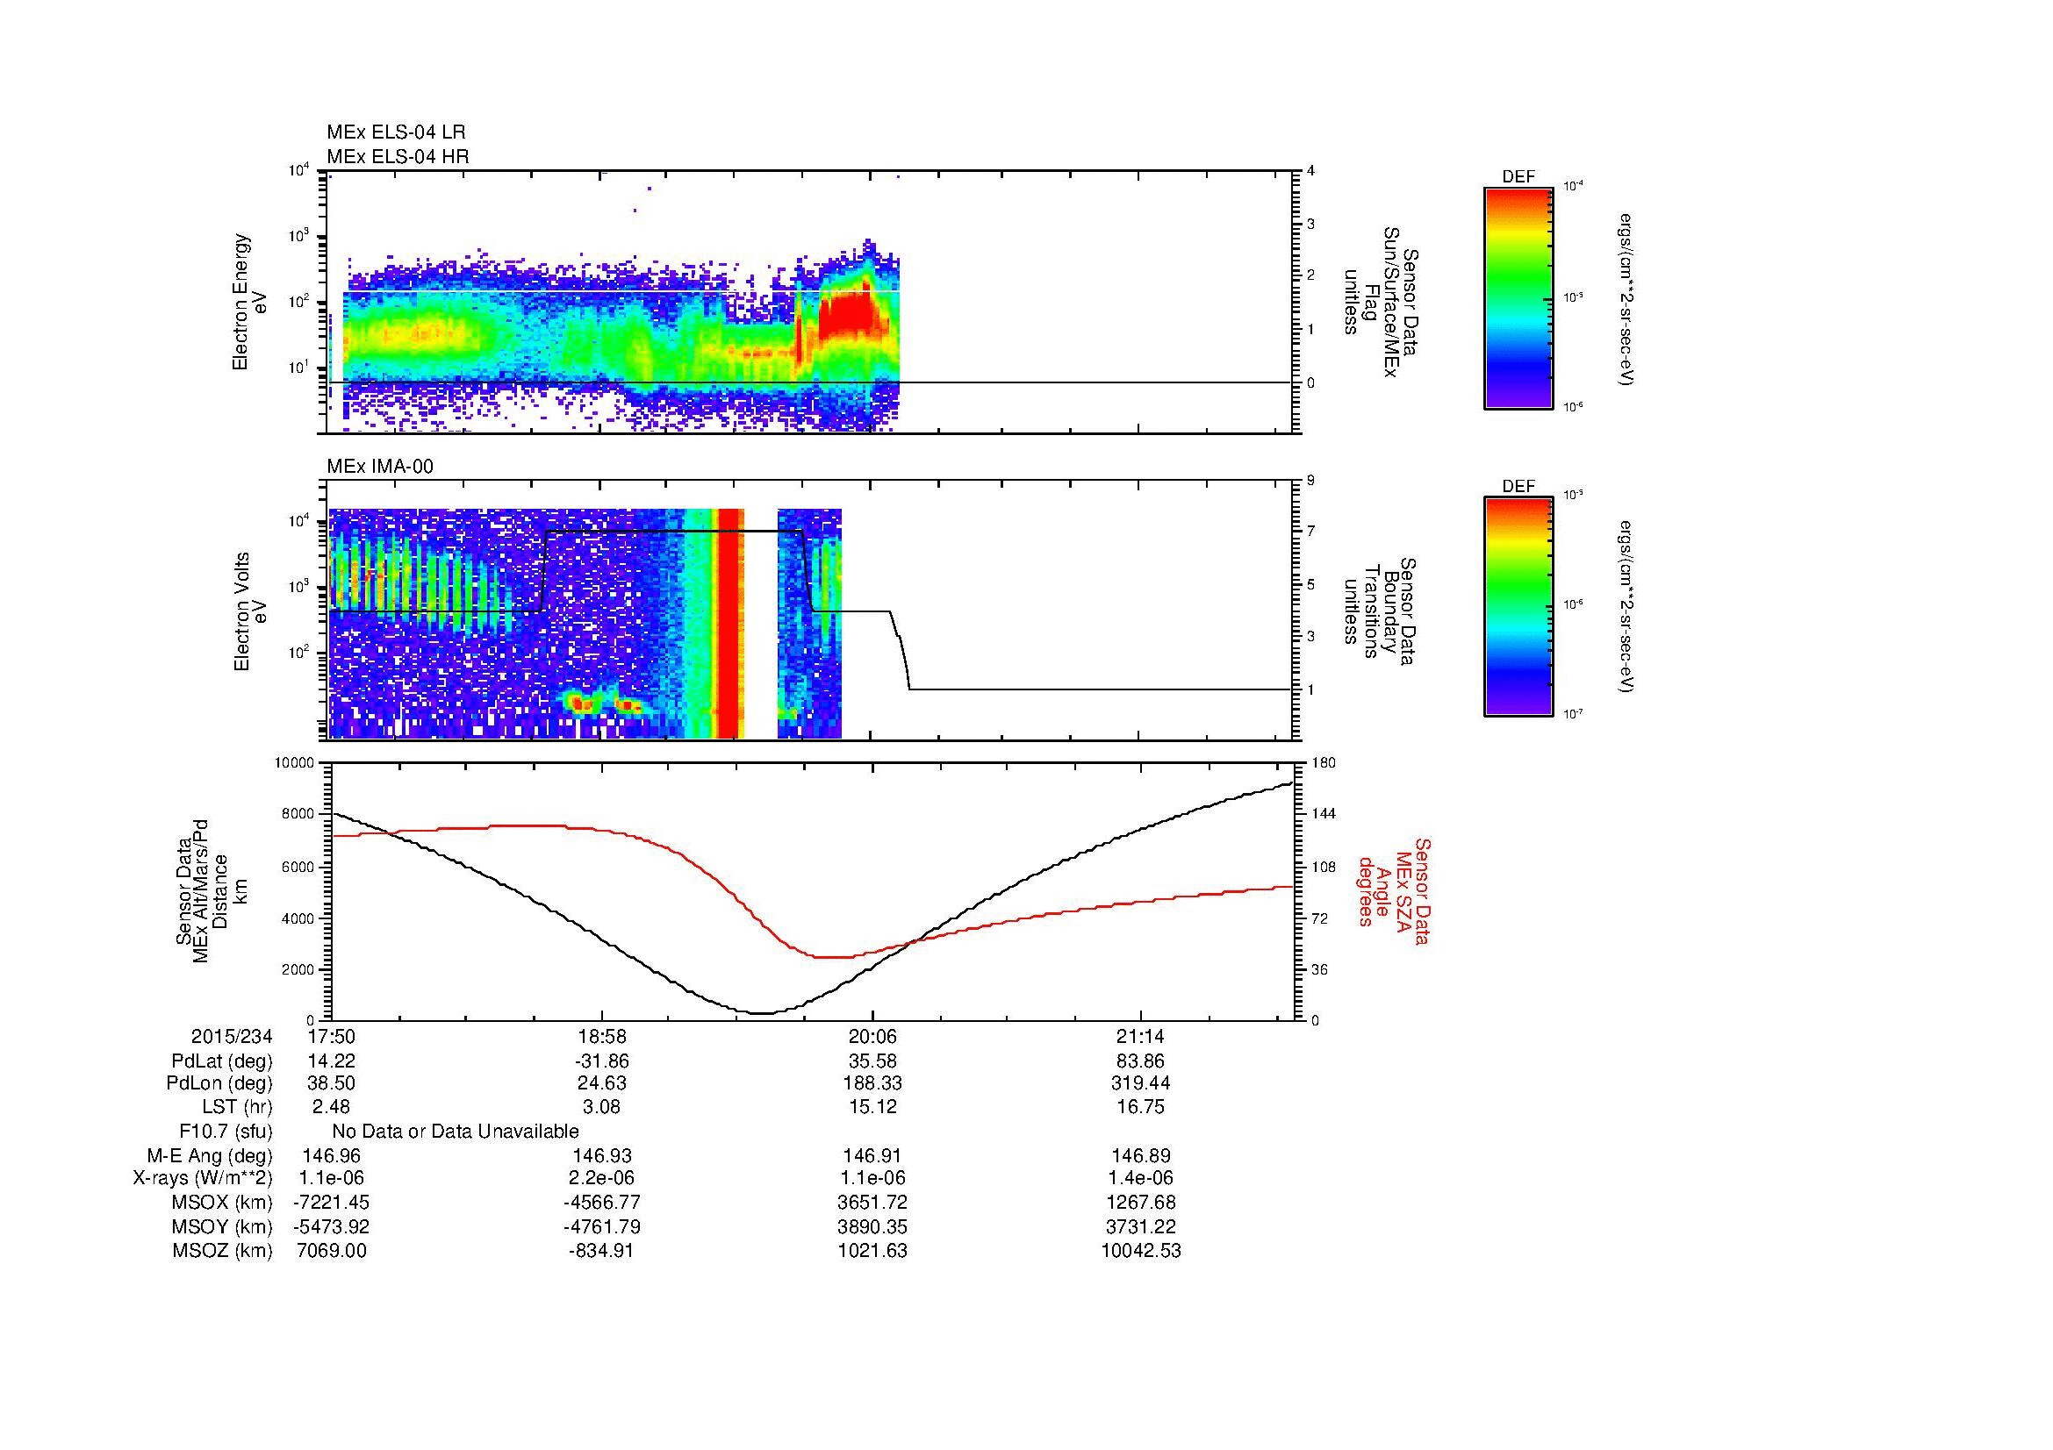Click the 'MSOZ (km)' row label
This screenshot has height=1450, width=2053.
coord(223,1251)
